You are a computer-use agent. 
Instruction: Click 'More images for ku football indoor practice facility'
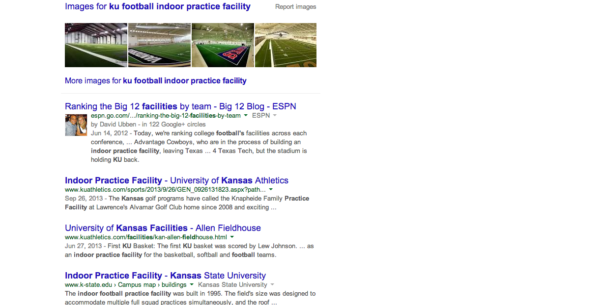point(156,80)
